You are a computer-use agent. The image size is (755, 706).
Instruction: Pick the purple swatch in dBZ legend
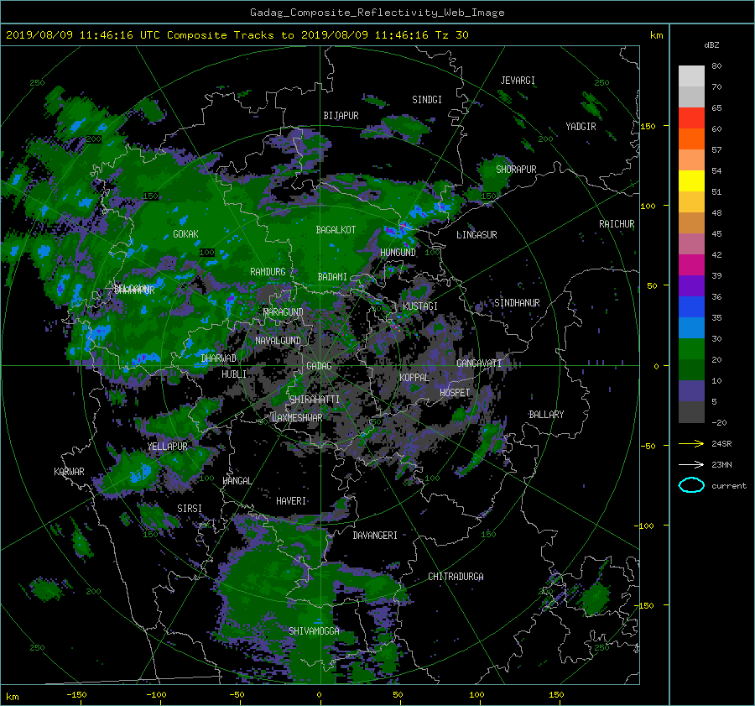pos(691,285)
